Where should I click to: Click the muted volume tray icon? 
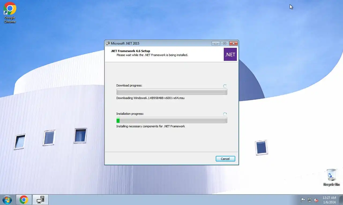coord(316,200)
